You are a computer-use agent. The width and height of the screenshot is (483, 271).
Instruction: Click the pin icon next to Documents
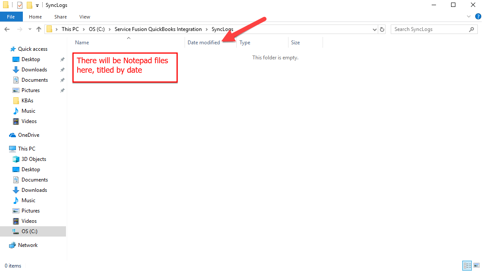point(62,80)
